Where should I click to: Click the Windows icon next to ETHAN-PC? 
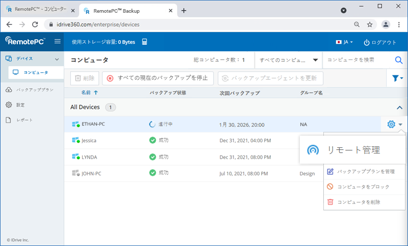(75, 124)
